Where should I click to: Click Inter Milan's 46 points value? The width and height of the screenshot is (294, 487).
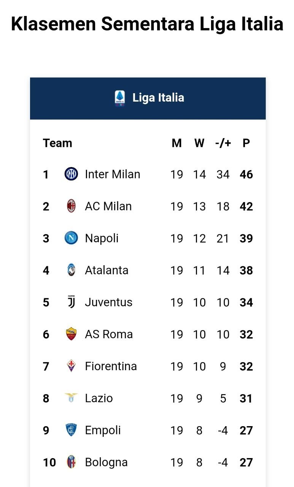coord(246,174)
